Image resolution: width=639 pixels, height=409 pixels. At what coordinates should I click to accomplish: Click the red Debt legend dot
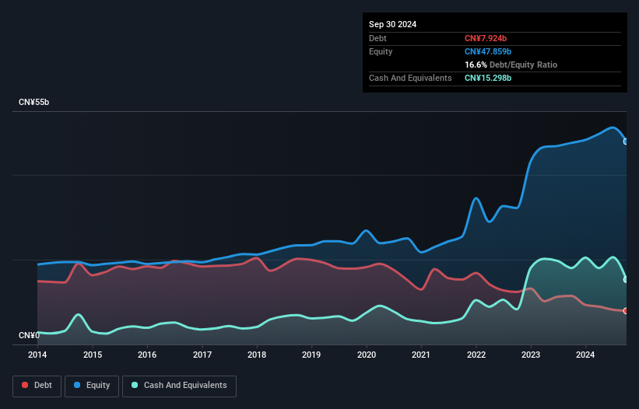[x=25, y=385]
